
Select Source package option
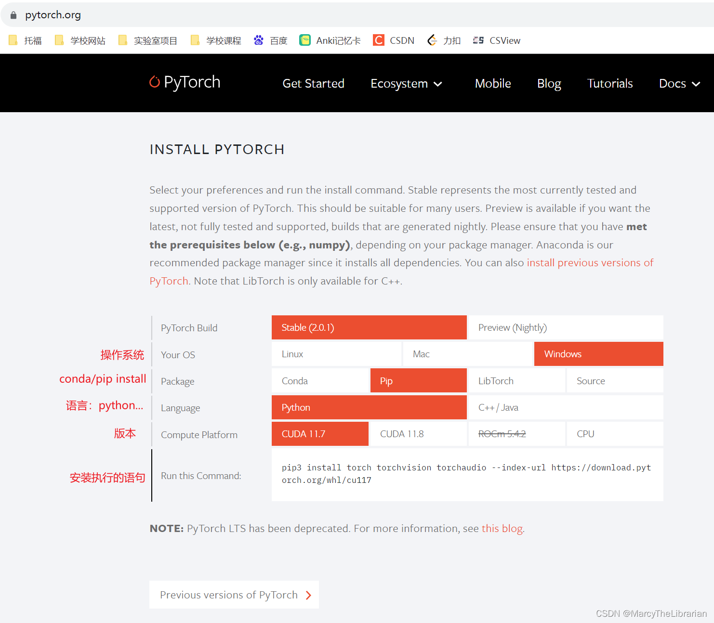pyautogui.click(x=615, y=381)
